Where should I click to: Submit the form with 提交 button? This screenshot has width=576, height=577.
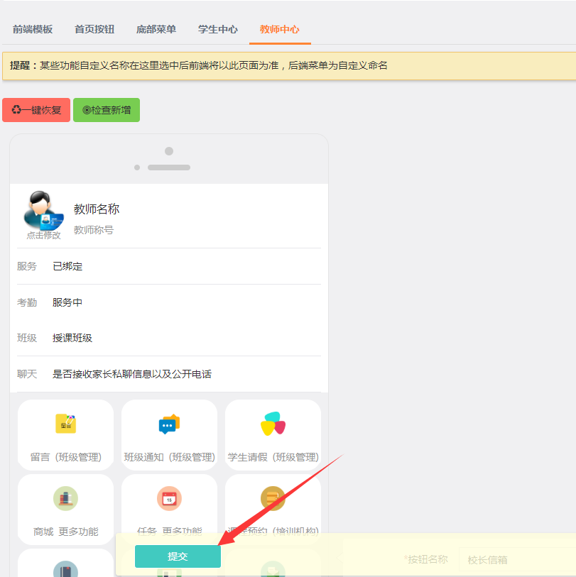point(178,556)
